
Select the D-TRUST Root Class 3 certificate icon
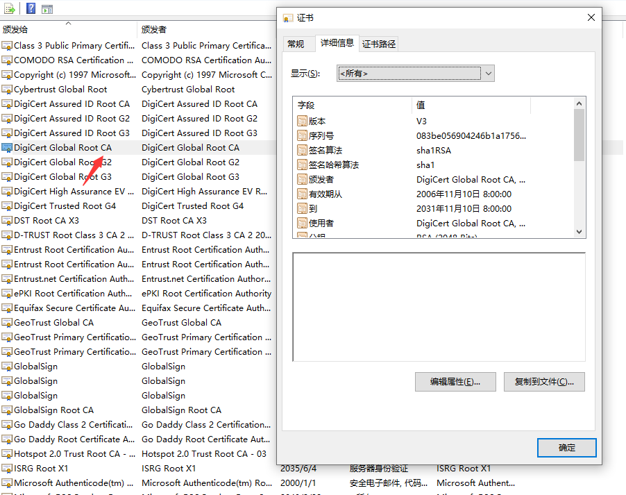[x=7, y=235]
